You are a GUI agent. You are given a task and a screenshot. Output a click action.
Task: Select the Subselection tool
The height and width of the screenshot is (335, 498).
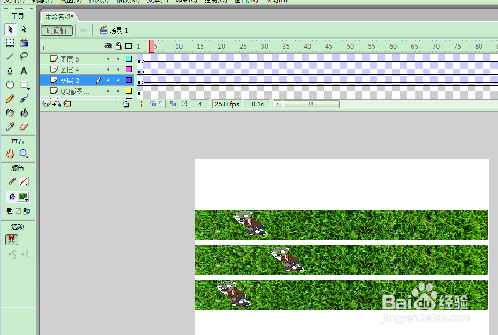(x=24, y=29)
